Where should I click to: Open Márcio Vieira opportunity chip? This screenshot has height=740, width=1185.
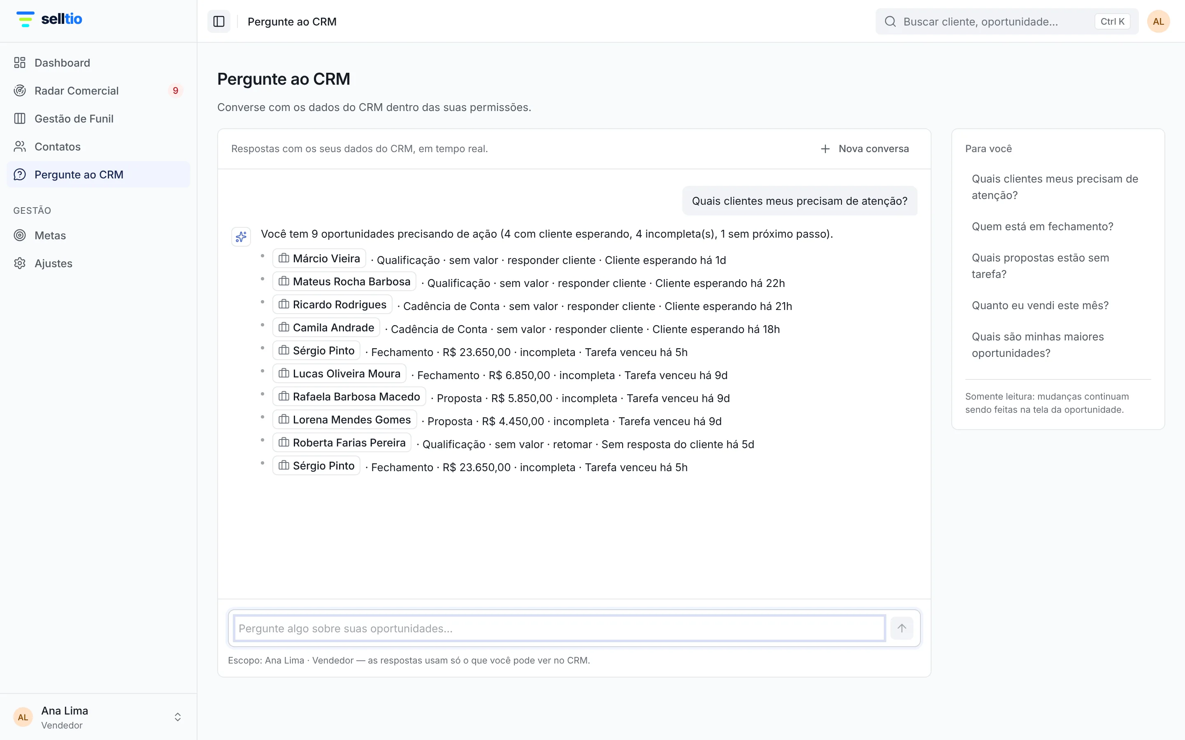point(319,259)
